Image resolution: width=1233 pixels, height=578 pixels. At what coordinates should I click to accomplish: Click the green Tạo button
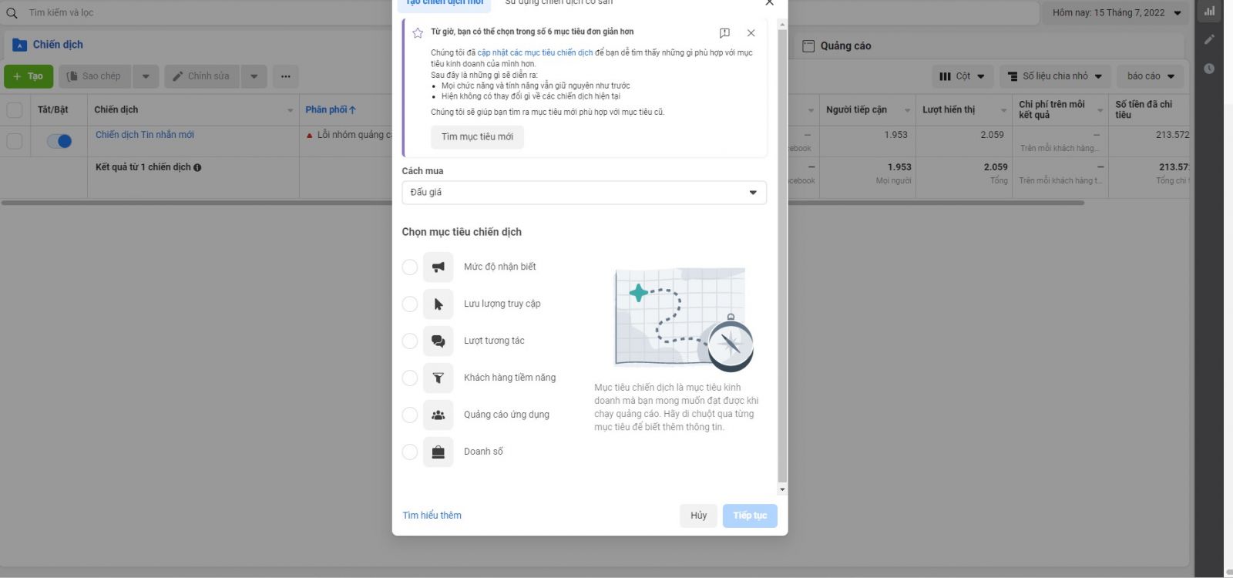click(29, 76)
